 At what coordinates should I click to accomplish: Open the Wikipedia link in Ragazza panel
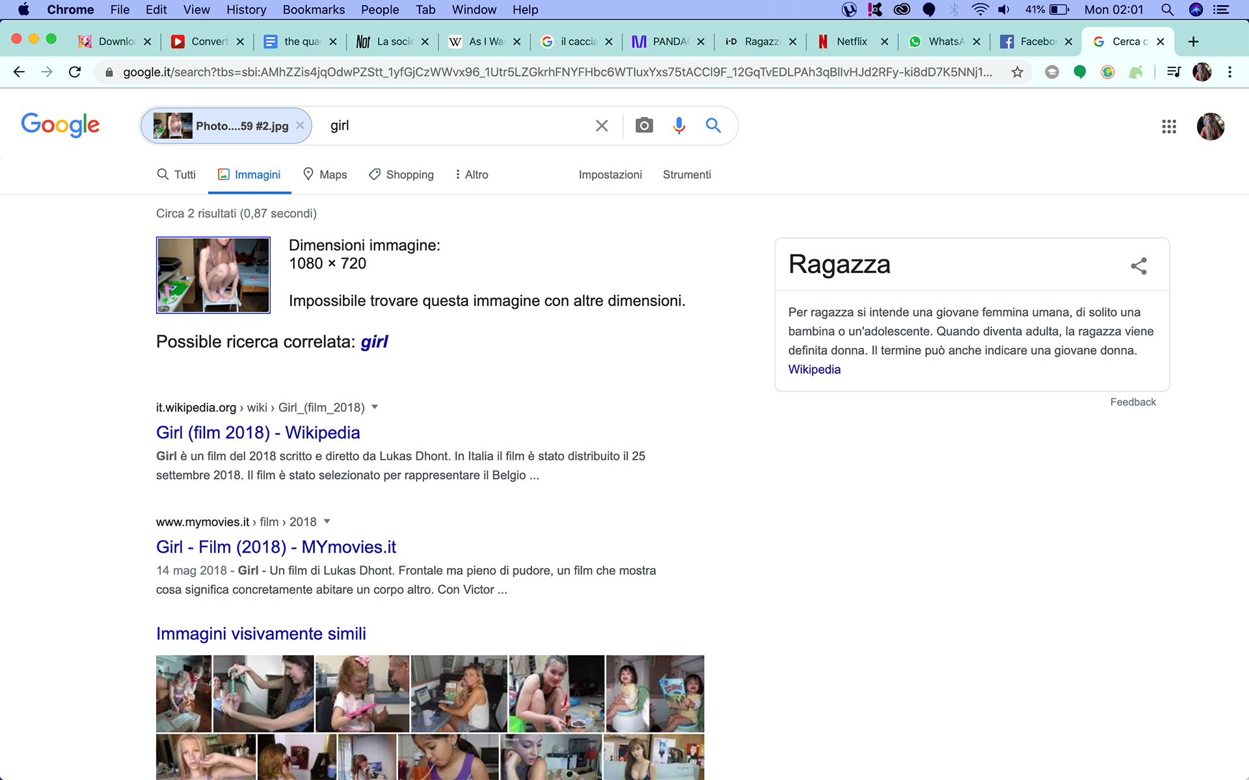(814, 369)
